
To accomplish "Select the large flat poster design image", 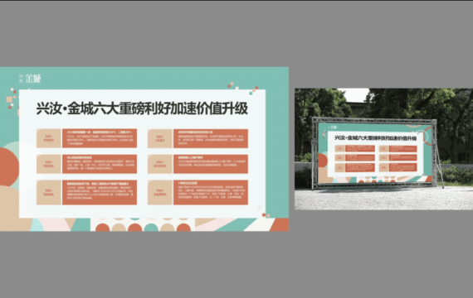I will 144,149.
